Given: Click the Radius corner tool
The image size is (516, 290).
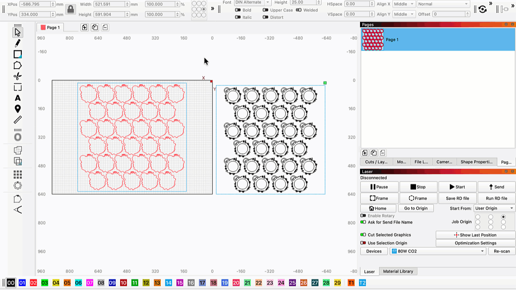Looking at the screenshot, I should point(17,209).
